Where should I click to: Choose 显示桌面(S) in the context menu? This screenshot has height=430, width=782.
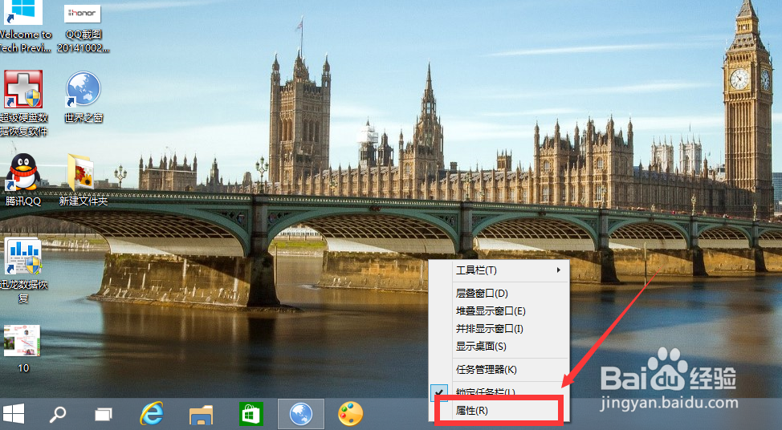click(x=499, y=347)
